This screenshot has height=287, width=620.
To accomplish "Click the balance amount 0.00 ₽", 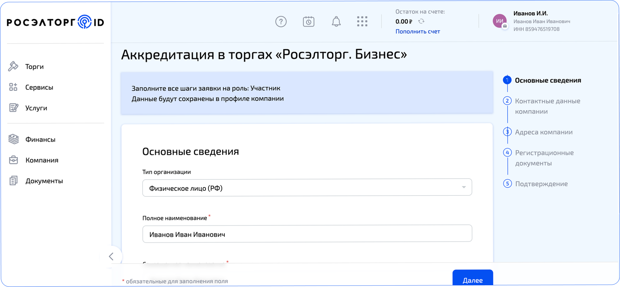I will pos(404,22).
